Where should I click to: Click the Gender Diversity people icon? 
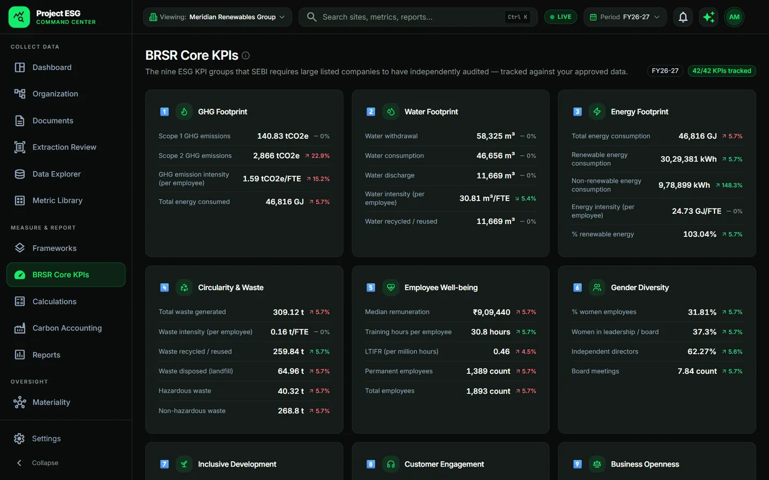[597, 287]
